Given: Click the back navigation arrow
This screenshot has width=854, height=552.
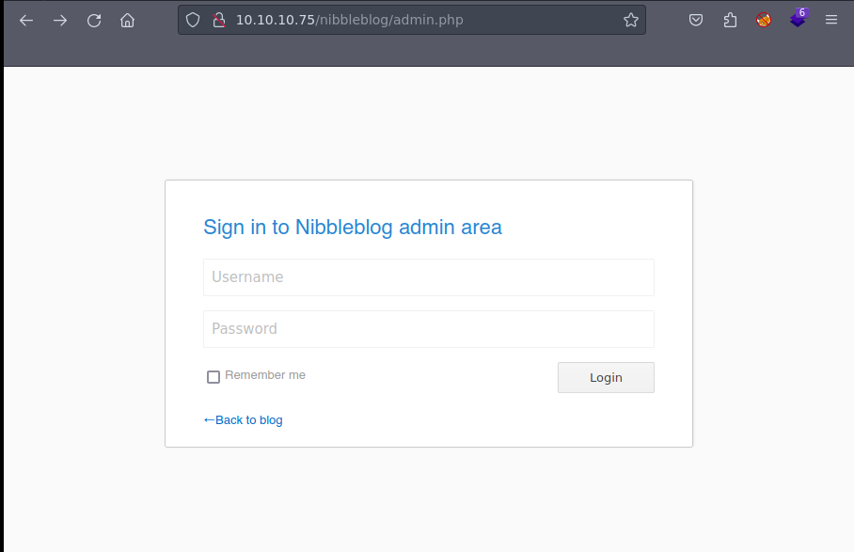Looking at the screenshot, I should click(25, 20).
